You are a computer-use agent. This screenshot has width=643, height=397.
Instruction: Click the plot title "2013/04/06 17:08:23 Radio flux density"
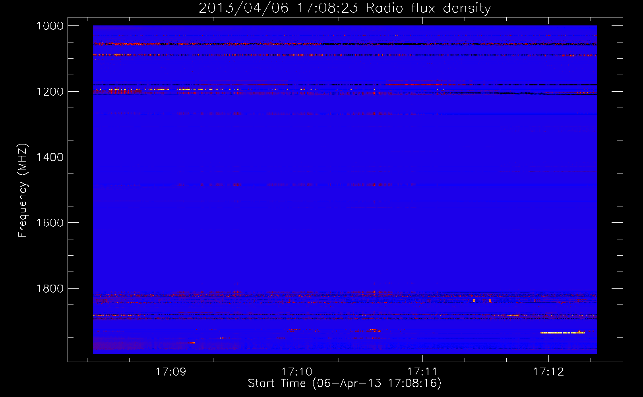click(345, 8)
